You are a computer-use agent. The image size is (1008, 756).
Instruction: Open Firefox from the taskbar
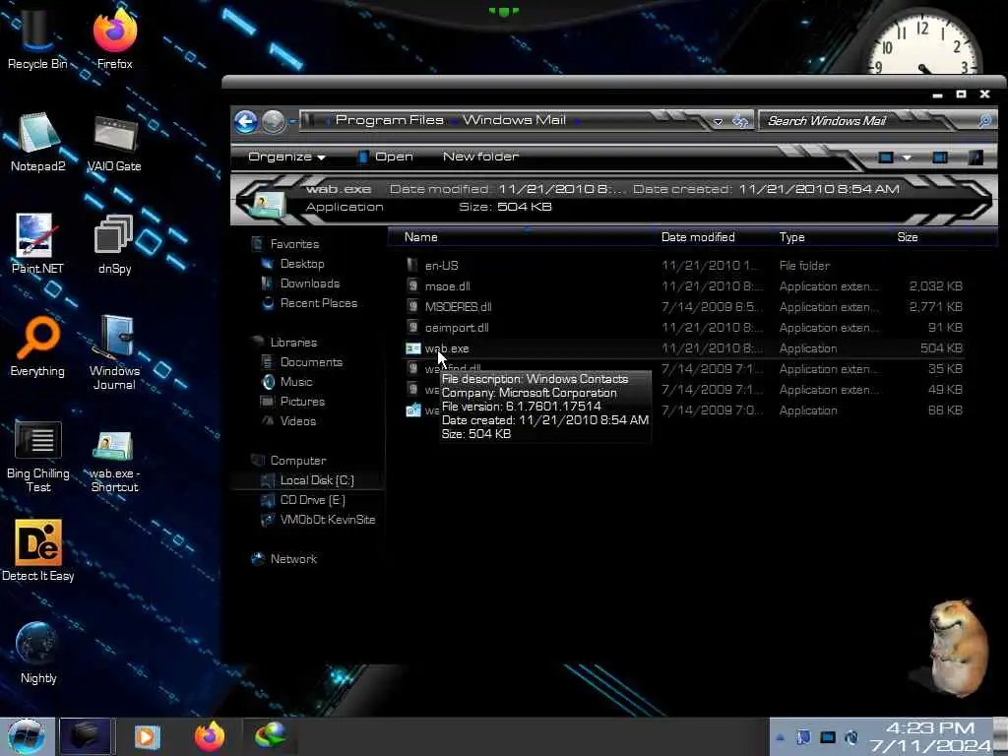210,736
